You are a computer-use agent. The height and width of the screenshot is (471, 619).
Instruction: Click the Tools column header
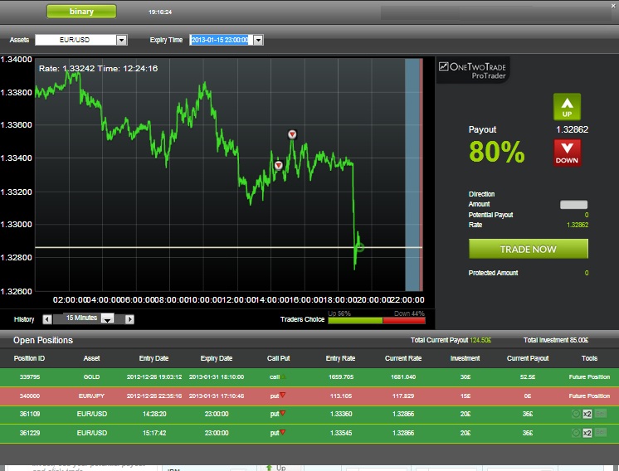tap(589, 358)
